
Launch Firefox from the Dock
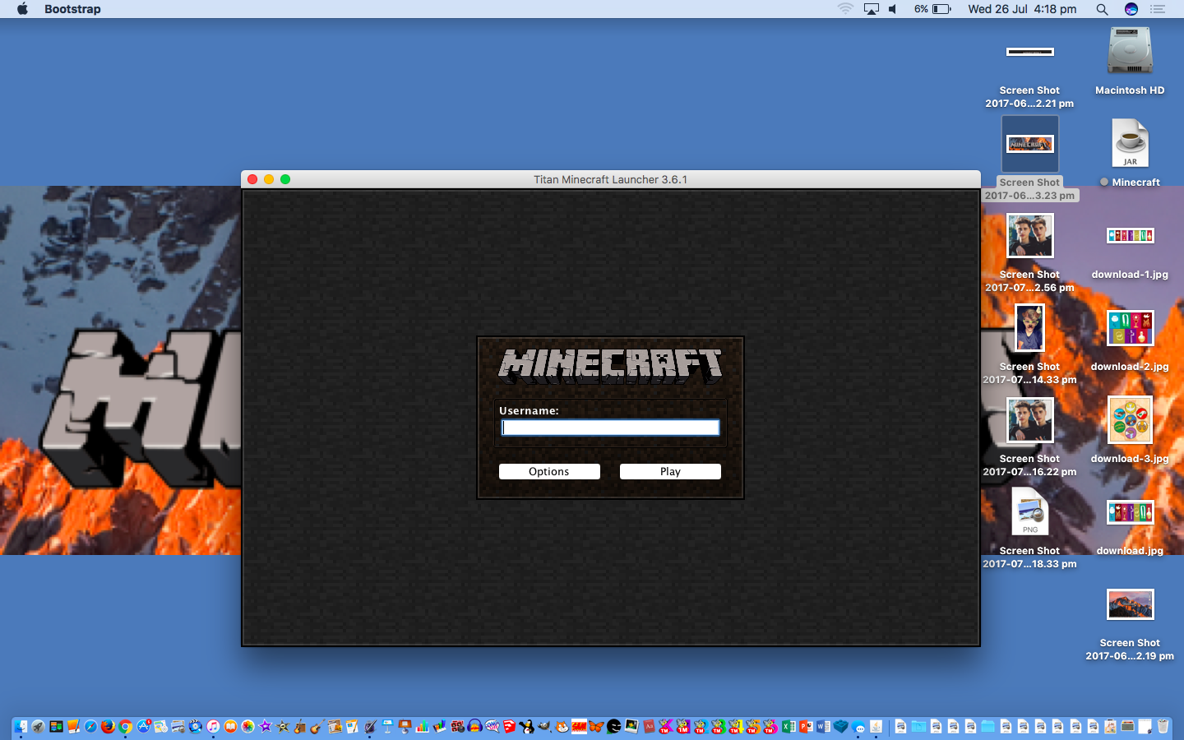coord(108,726)
